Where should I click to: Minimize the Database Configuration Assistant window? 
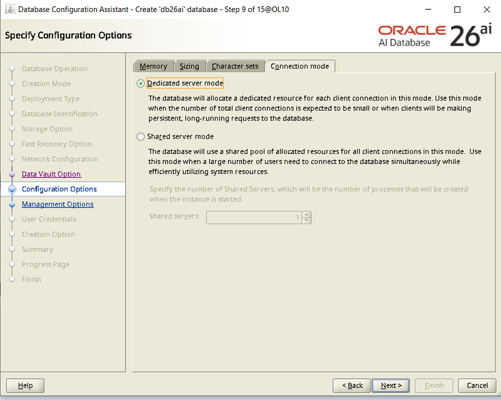[428, 9]
